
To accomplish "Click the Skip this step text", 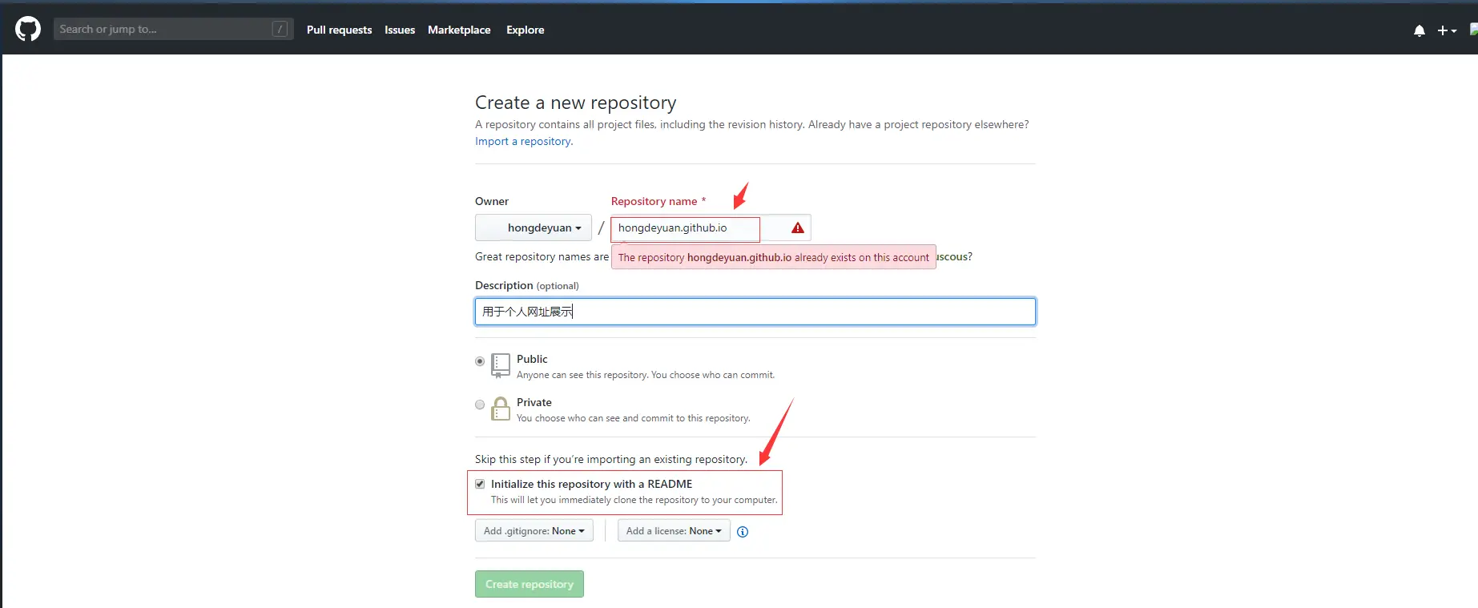I will coord(611,460).
